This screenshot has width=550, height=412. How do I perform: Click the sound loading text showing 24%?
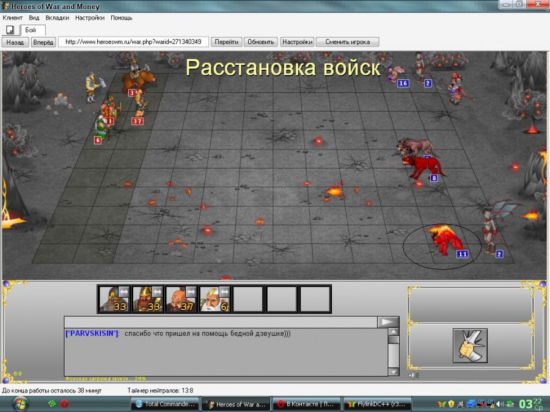(106, 378)
